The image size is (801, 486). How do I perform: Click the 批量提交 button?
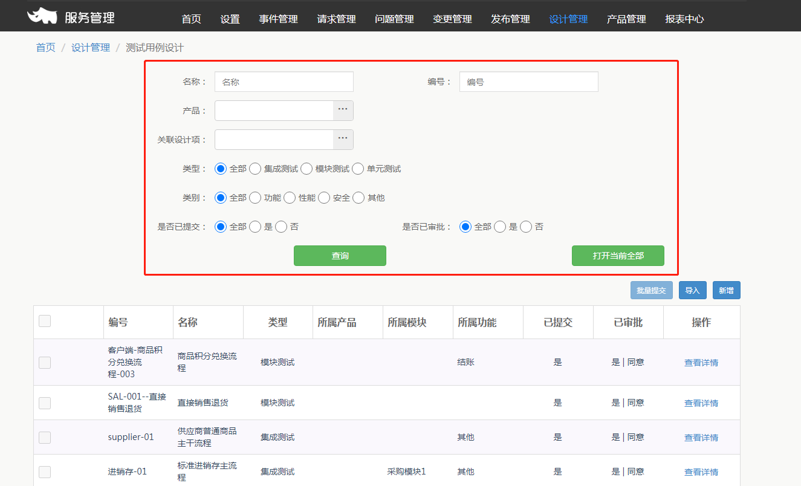pyautogui.click(x=651, y=291)
